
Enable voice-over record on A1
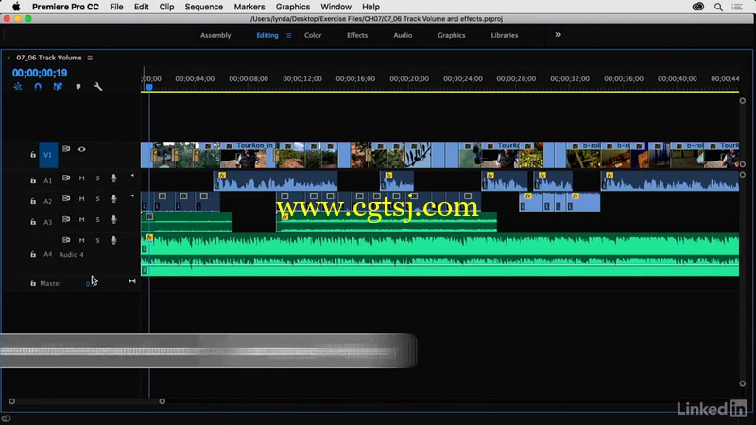click(113, 178)
